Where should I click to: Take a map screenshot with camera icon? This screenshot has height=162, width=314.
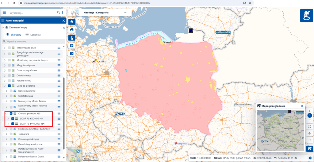click(72, 53)
